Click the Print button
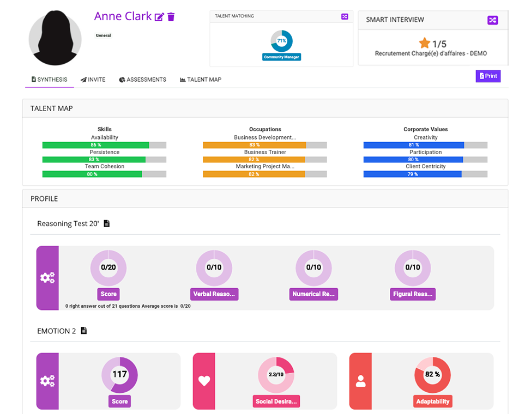The height and width of the screenshot is (414, 531). point(487,76)
